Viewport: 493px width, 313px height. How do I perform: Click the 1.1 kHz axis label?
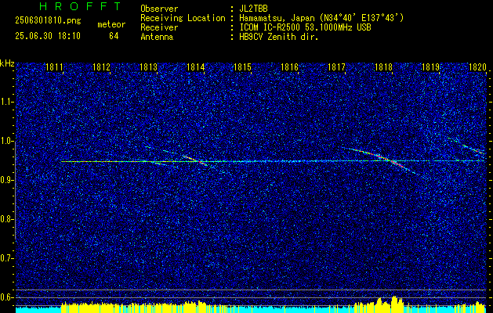tap(7, 102)
